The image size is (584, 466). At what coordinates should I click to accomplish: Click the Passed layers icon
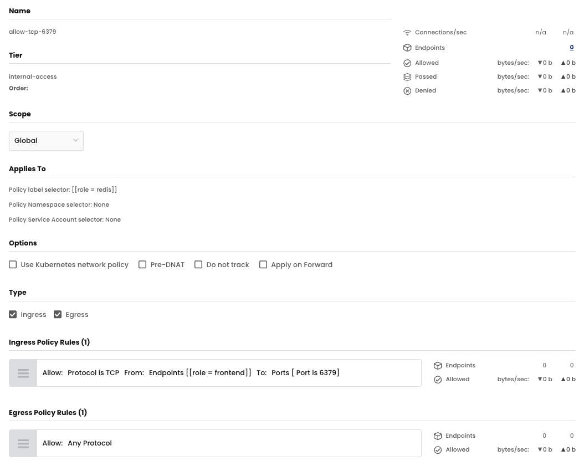[x=407, y=76]
